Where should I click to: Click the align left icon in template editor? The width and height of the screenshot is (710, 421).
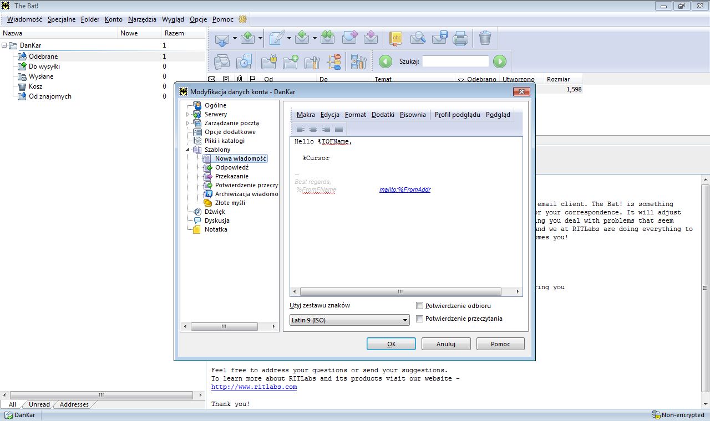pos(300,129)
